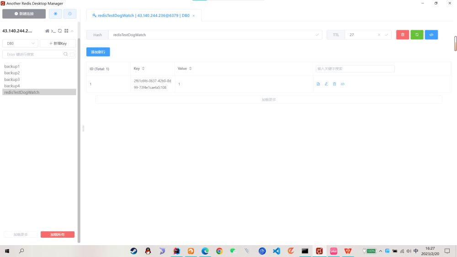Open Google Chrome from taskbar
The image size is (457, 257).
tap(219, 251)
